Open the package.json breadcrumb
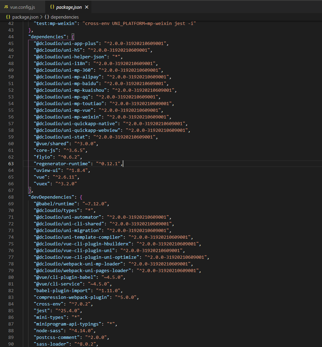 pyautogui.click(x=25, y=17)
